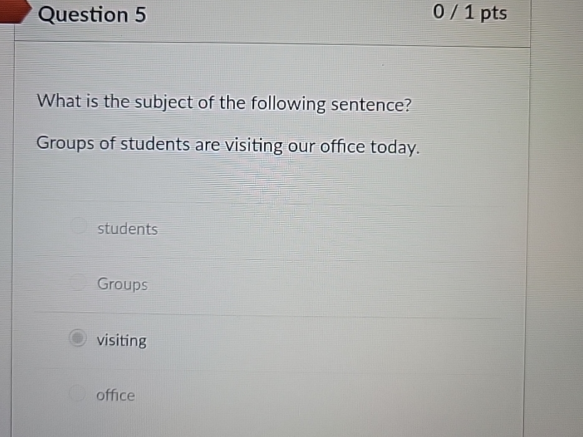Image resolution: width=583 pixels, height=437 pixels.
Task: Select the radio button for "students"
Action: [78, 227]
